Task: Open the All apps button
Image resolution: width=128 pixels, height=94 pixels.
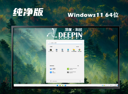Action: [78, 47]
